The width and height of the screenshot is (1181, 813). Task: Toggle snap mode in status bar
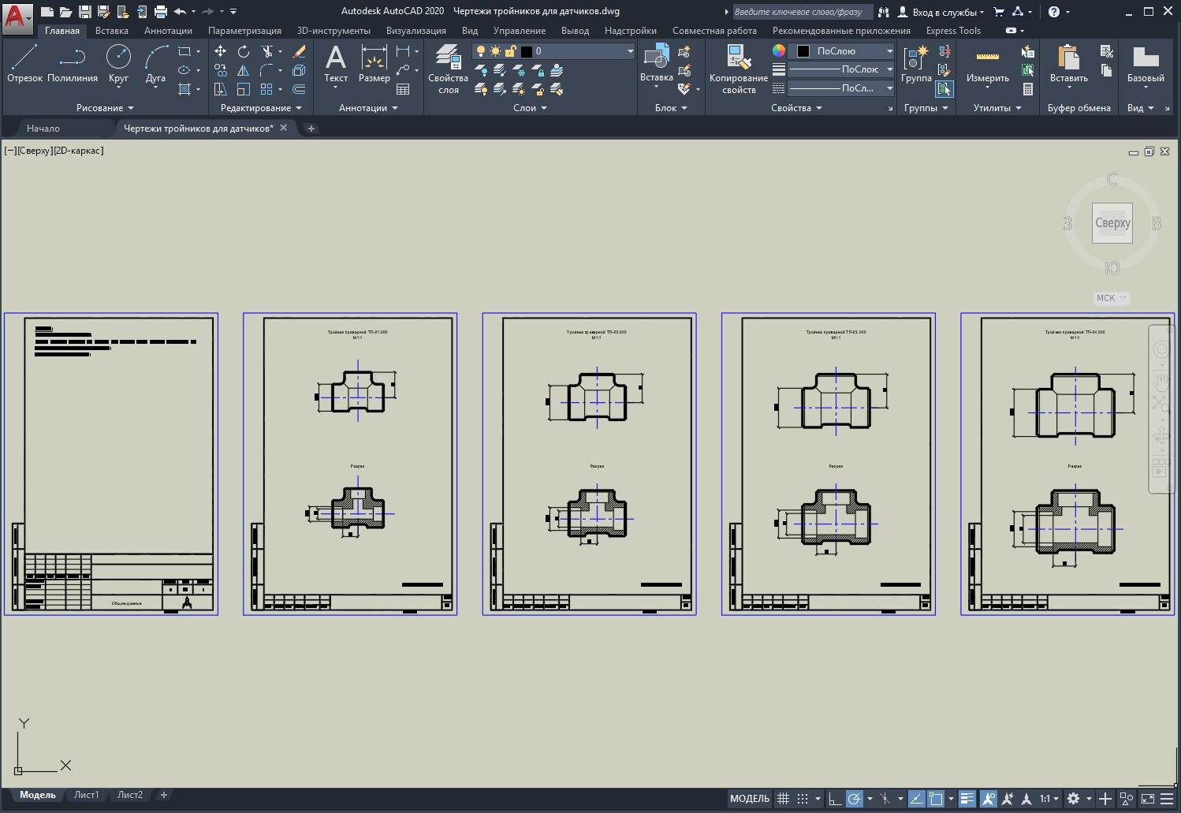tap(803, 799)
